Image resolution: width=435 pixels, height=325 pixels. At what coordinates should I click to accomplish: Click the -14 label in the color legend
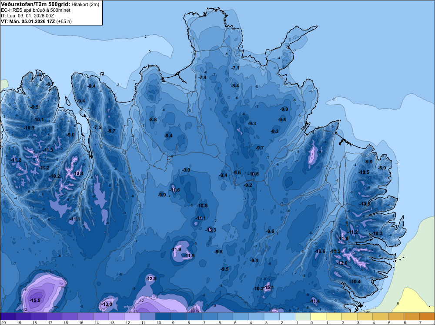pyautogui.click(x=96, y=323)
